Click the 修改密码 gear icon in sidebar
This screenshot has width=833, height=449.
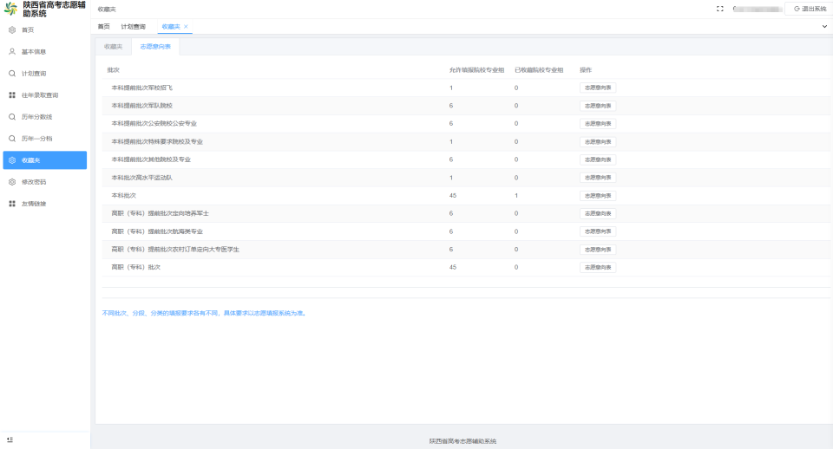click(12, 182)
